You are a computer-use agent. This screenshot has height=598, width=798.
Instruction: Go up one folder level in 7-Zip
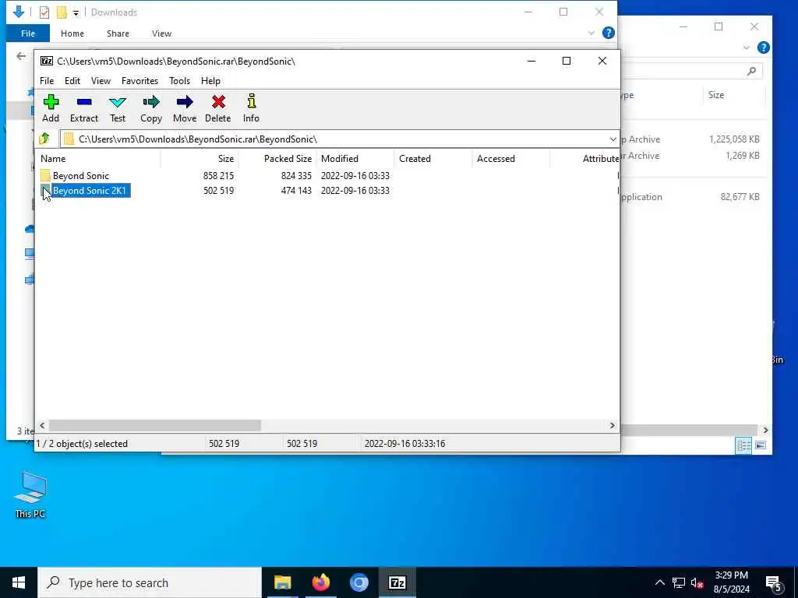[44, 139]
